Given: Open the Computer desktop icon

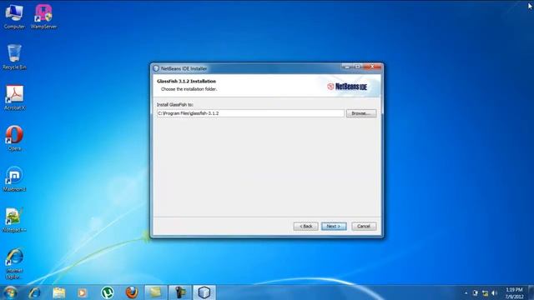Looking at the screenshot, I should (14, 17).
